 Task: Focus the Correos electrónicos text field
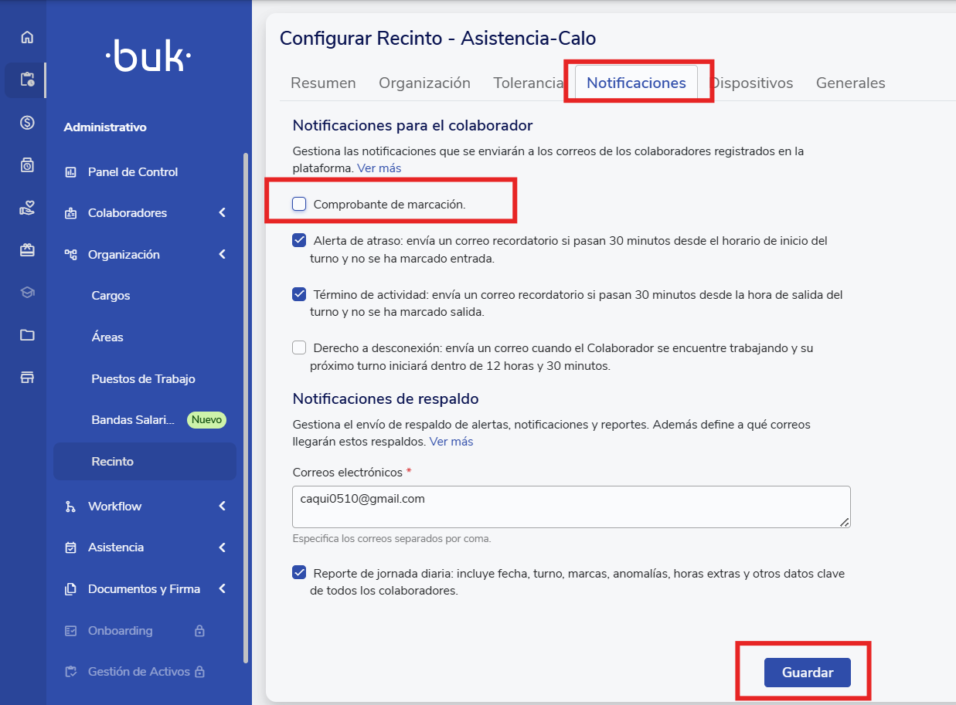click(x=570, y=507)
